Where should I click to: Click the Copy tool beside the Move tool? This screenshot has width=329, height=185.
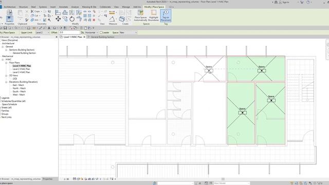click(x=65, y=19)
